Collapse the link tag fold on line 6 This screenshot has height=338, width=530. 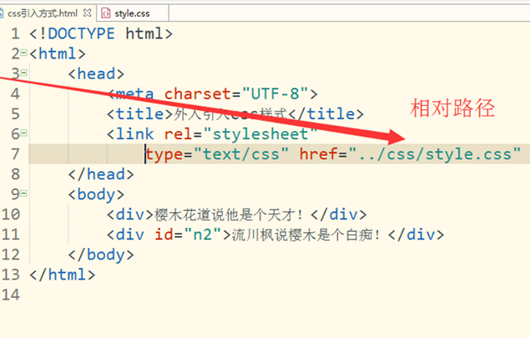[x=23, y=134]
